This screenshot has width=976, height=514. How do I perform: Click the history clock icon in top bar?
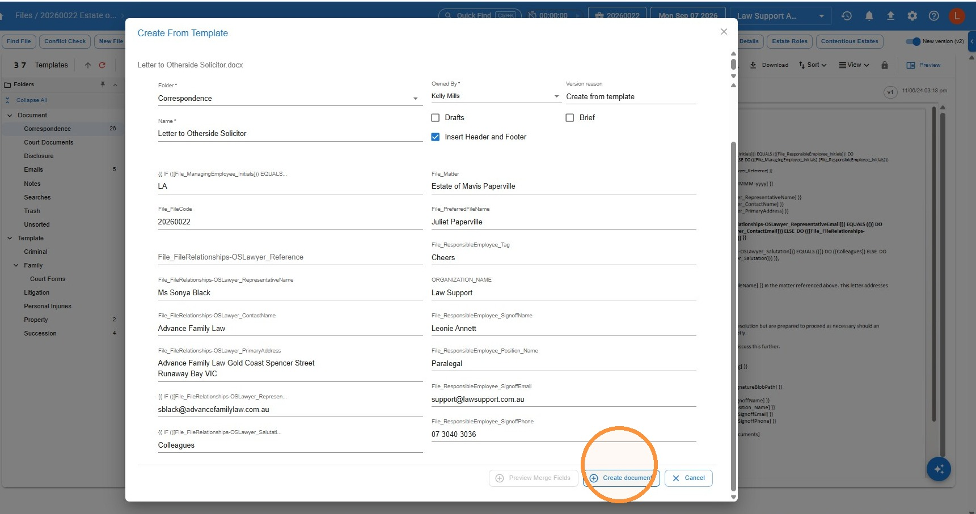coord(847,16)
